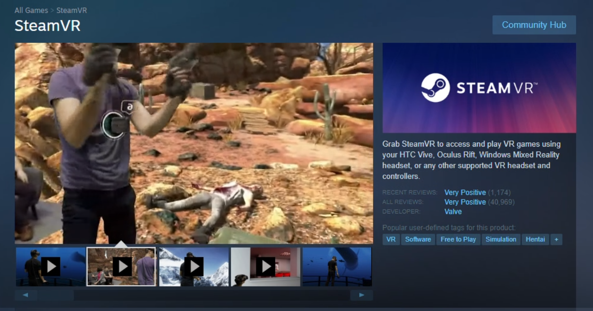Open the whale screenshot thumbnail
Viewport: 593px width, 311px height.
click(337, 267)
